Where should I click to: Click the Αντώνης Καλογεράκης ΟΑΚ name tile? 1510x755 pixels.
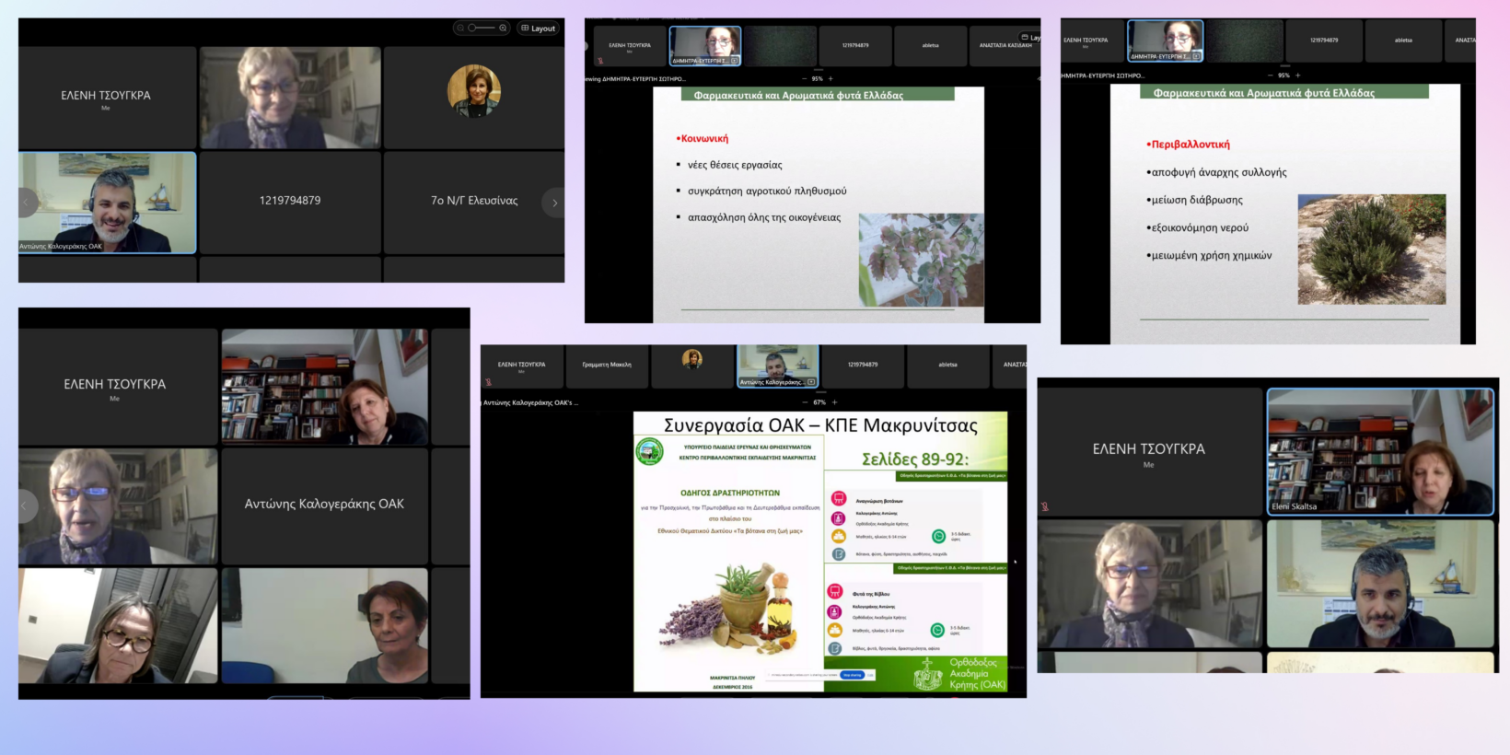point(324,505)
